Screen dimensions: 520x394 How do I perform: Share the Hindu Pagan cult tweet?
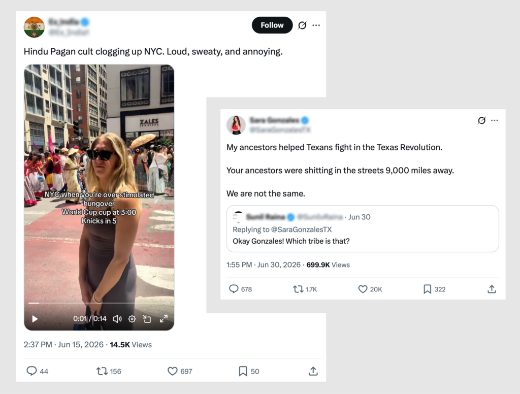click(313, 371)
